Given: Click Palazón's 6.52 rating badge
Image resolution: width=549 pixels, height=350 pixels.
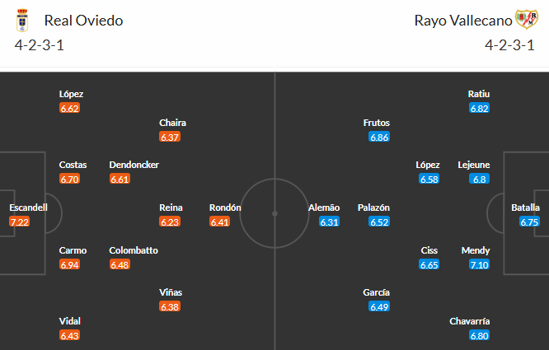Looking at the screenshot, I should (379, 222).
